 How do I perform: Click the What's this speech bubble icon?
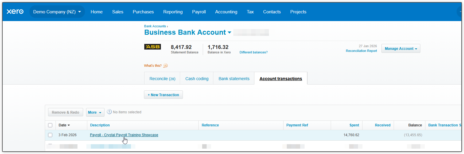pyautogui.click(x=166, y=66)
